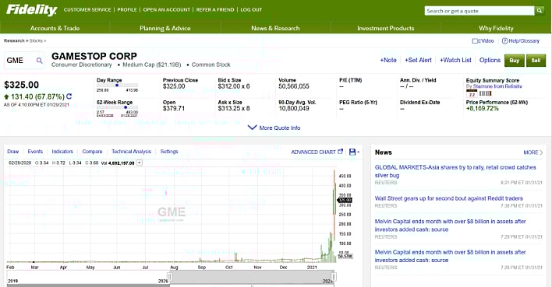Click the Advanced Chart pop-out icon
Viewport: 552px width, 287px height.
(341, 152)
